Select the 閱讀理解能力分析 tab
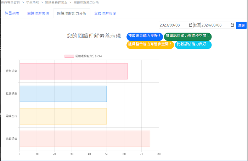This screenshot has height=161, width=248. [x=72, y=13]
